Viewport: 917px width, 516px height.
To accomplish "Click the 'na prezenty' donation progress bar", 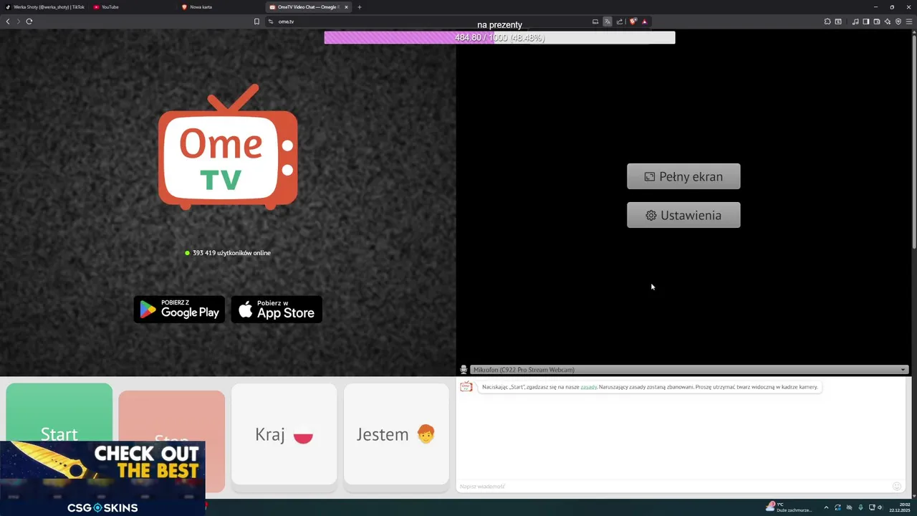I will tap(499, 37).
